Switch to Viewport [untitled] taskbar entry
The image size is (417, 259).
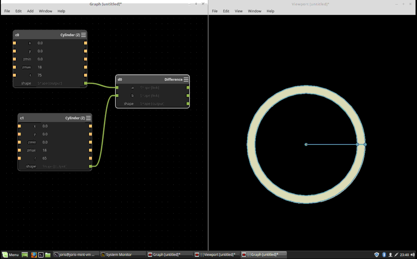216,254
